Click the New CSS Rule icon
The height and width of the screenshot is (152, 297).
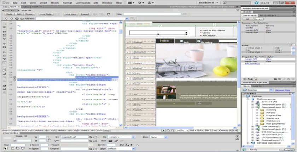pyautogui.click(x=280, y=79)
